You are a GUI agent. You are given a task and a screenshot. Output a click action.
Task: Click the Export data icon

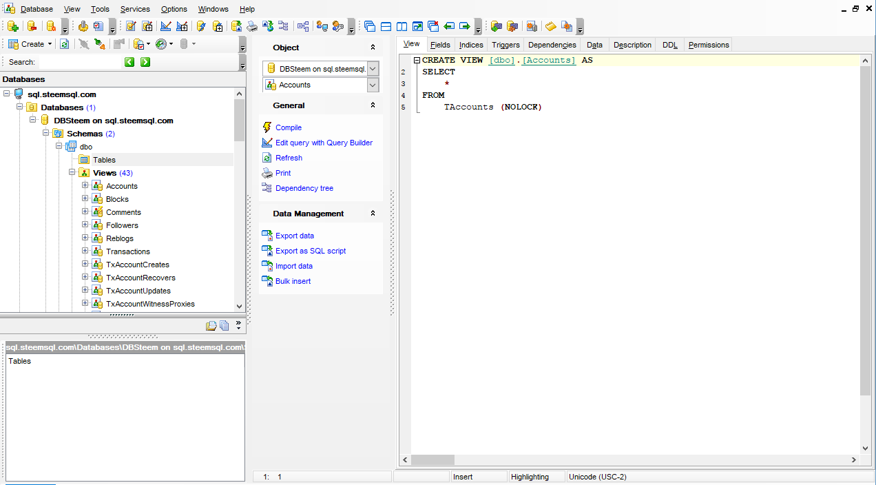(267, 236)
